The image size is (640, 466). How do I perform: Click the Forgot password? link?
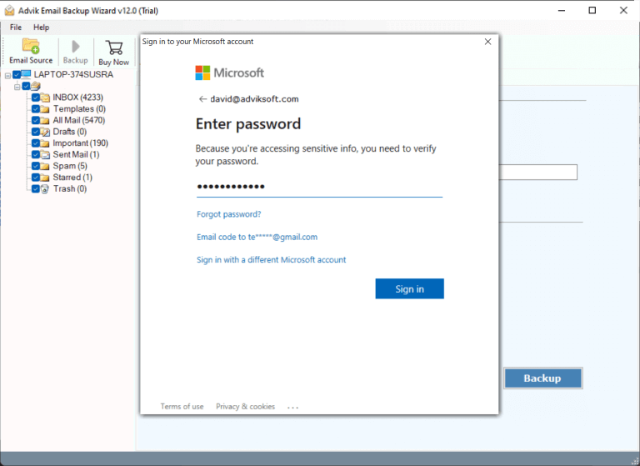tap(228, 214)
